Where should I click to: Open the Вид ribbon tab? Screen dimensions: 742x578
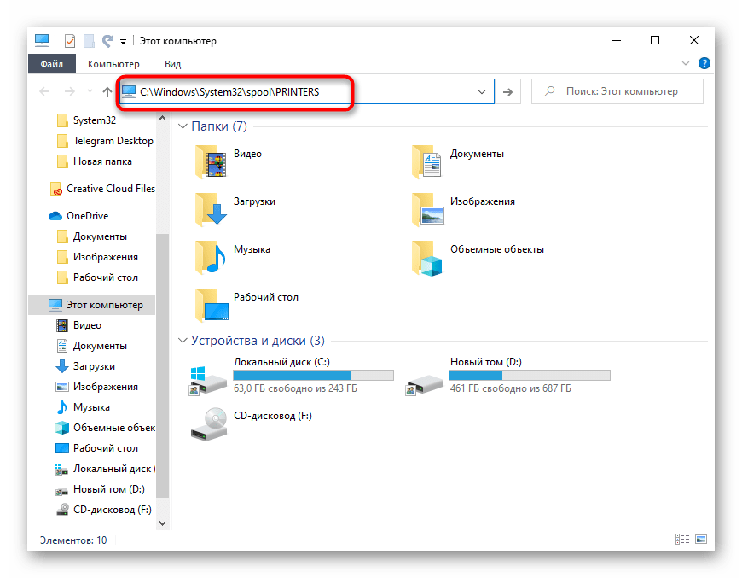click(x=173, y=64)
